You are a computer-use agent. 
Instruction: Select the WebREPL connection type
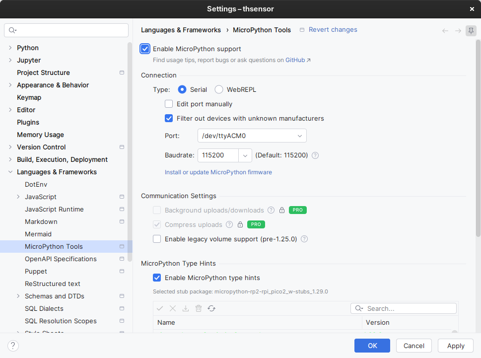coord(219,89)
